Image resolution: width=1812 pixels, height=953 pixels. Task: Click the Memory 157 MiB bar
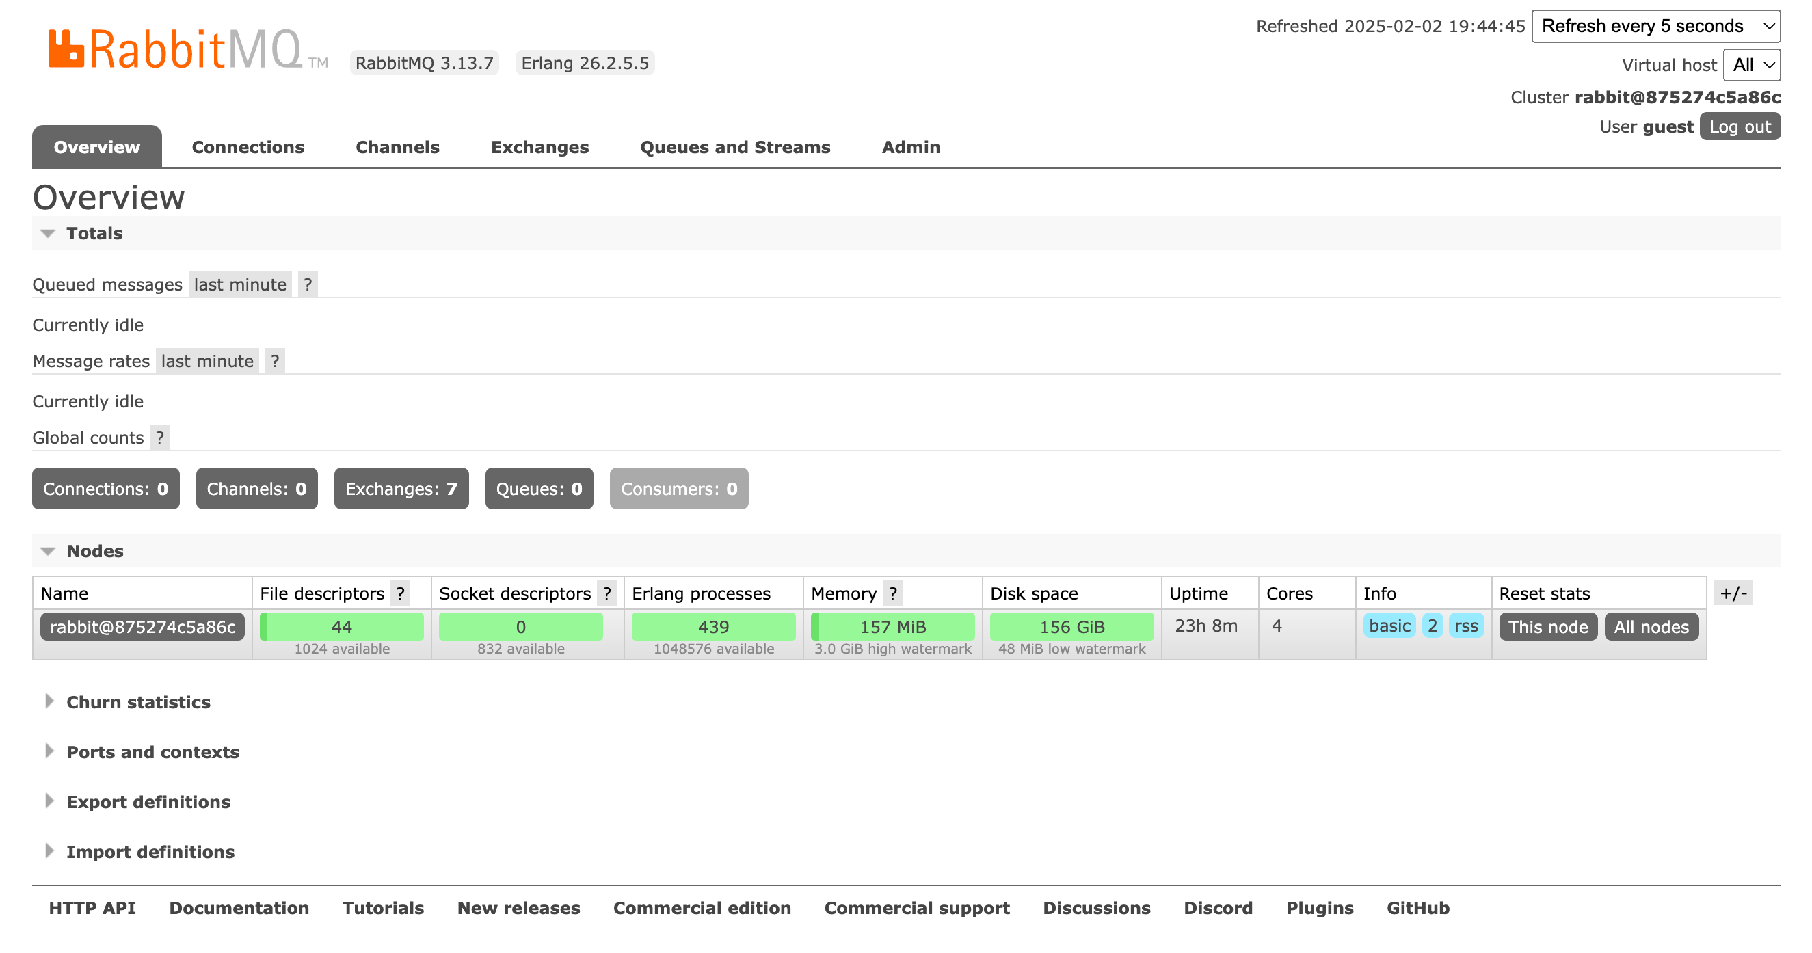892,628
